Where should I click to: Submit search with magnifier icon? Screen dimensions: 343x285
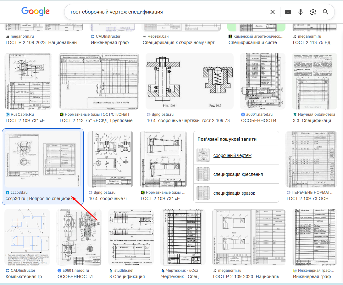(325, 12)
